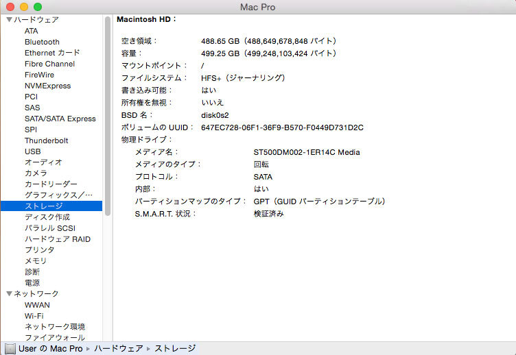Select USB in the sidebar

coord(32,151)
